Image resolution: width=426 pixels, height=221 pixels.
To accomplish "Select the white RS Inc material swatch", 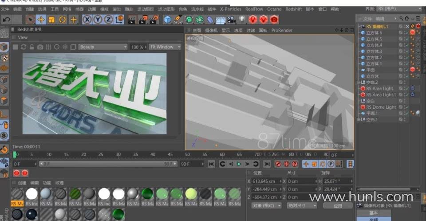I will (32, 194).
